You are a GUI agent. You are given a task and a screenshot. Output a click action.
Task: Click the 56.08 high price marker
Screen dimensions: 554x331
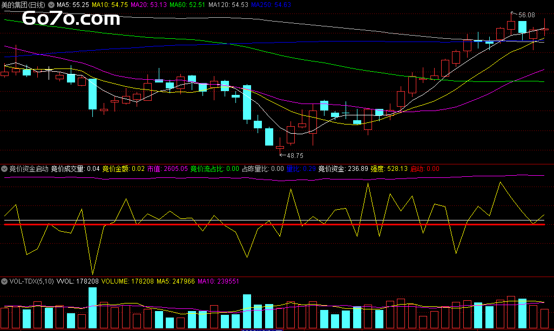click(x=526, y=15)
